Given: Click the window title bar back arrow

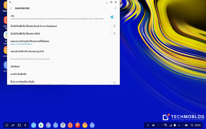Looking at the screenshot, I should click(x=10, y=2).
